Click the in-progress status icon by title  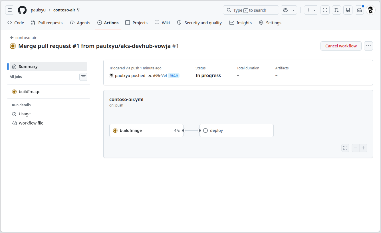[x=13, y=46]
